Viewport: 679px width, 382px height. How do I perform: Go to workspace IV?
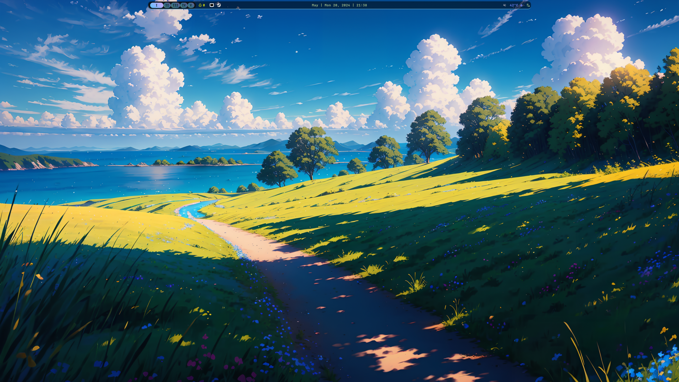184,5
